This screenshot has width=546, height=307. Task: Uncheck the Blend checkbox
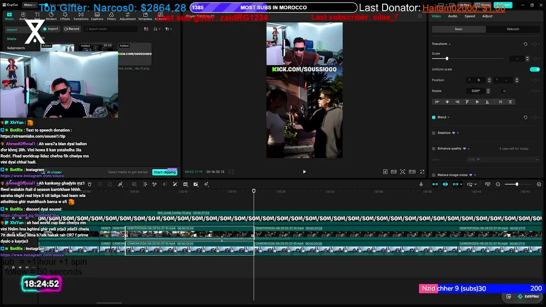[434, 117]
